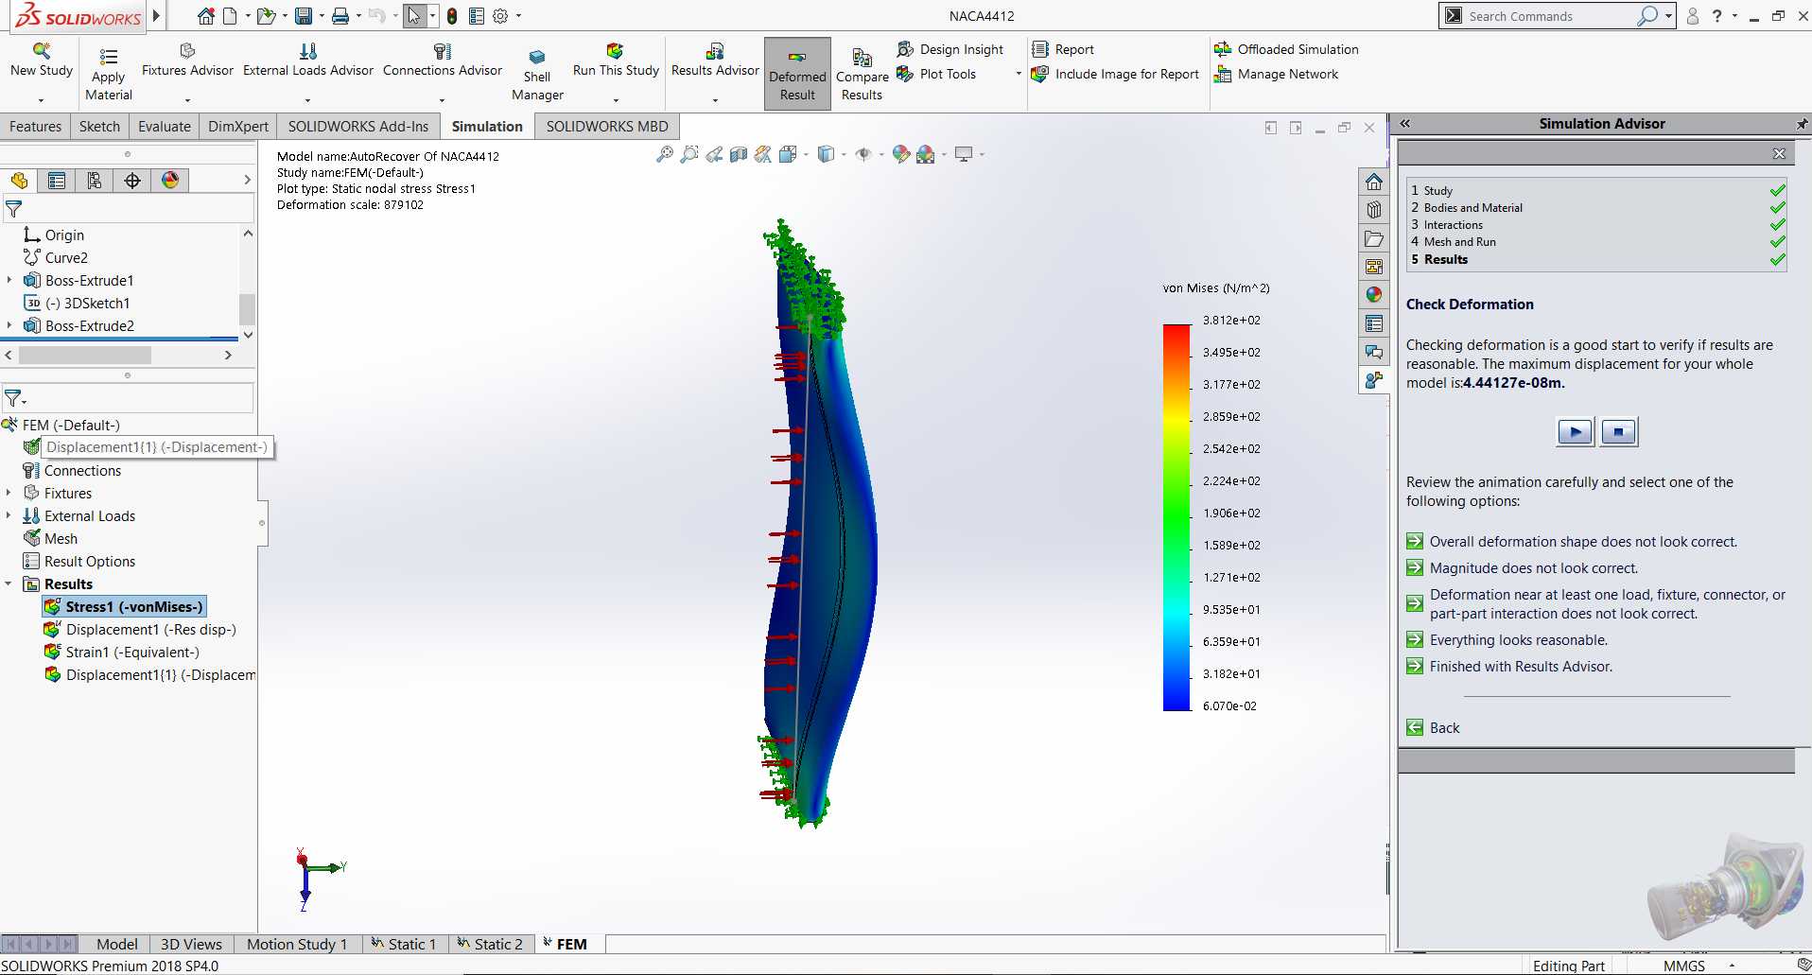This screenshot has width=1812, height=975.
Task: Open New Study dropdown arrow
Action: (x=41, y=100)
